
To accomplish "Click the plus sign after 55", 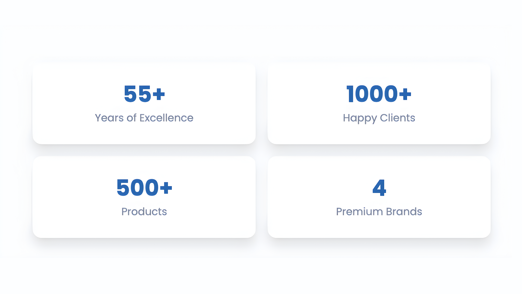I will 159,94.
